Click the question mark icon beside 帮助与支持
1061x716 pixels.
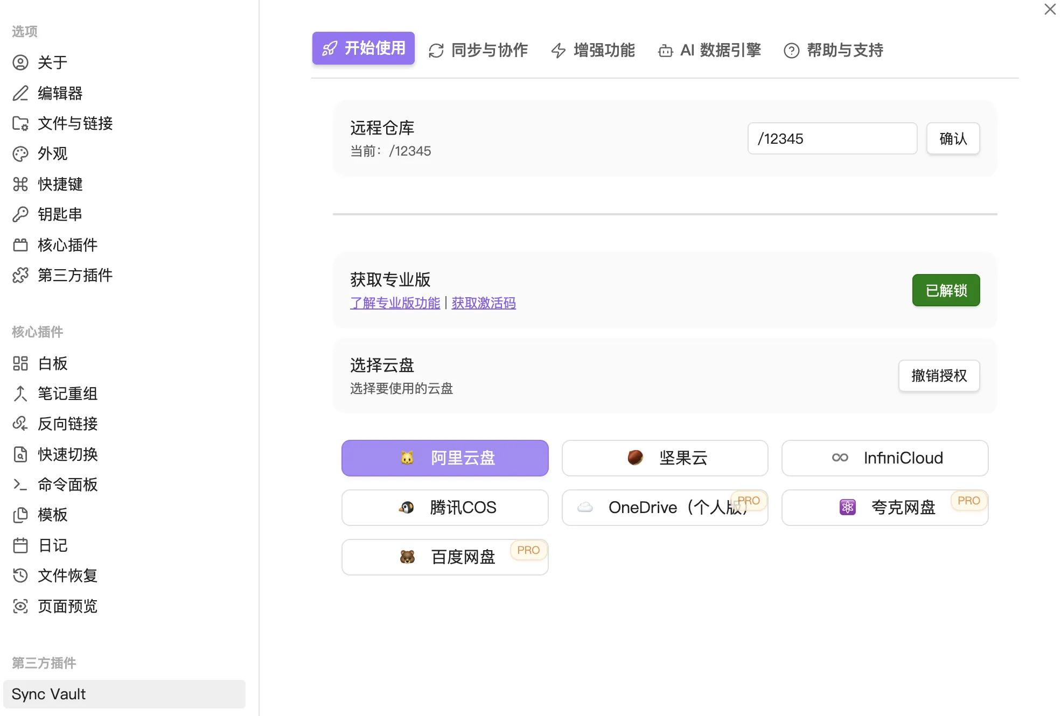[792, 51]
